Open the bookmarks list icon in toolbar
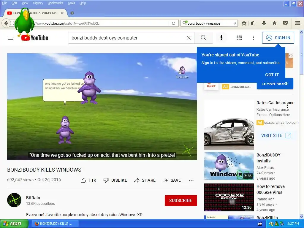The height and width of the screenshot is (228, 304). 253,23
